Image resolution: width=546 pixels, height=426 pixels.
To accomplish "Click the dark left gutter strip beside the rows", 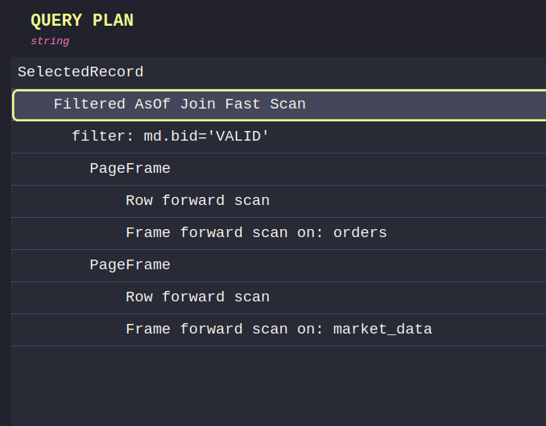I will click(x=6, y=241).
